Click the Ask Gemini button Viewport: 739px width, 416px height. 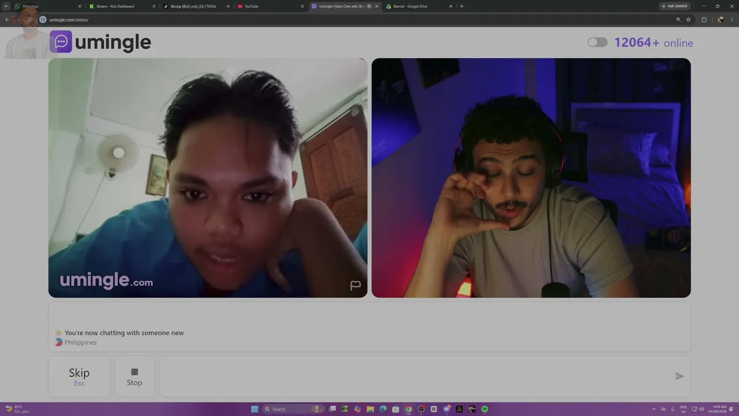(x=674, y=6)
